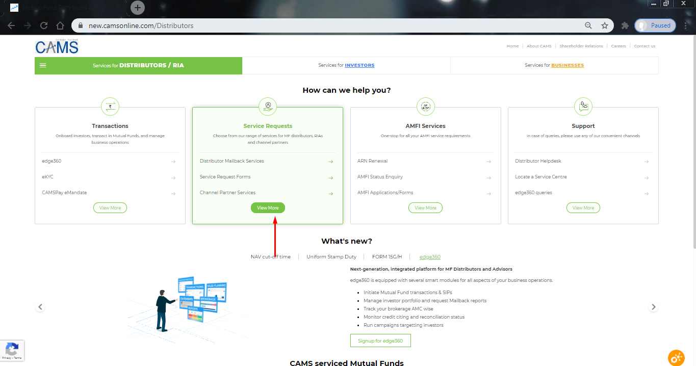Open Distributor Helpdesk link
Image resolution: width=696 pixels, height=366 pixels.
tap(538, 161)
